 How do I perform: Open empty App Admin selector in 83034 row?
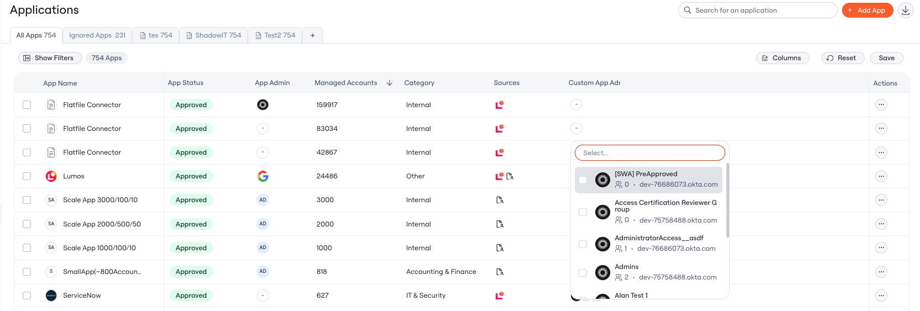coord(263,128)
